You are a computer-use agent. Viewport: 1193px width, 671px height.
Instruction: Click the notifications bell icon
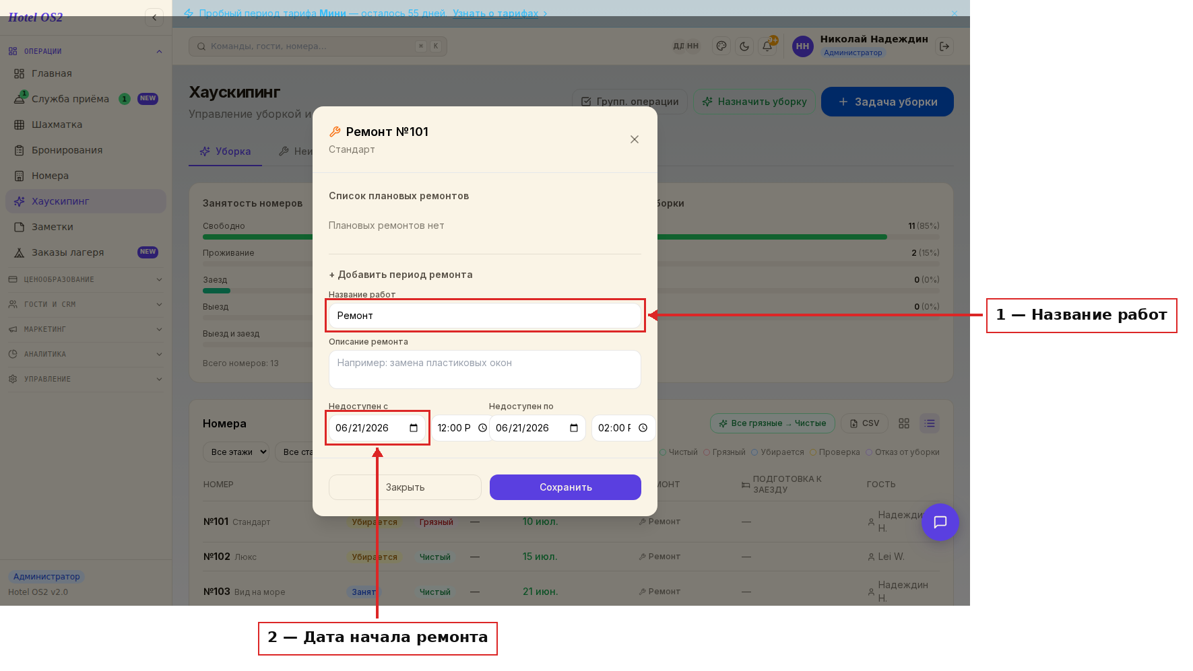click(x=767, y=46)
